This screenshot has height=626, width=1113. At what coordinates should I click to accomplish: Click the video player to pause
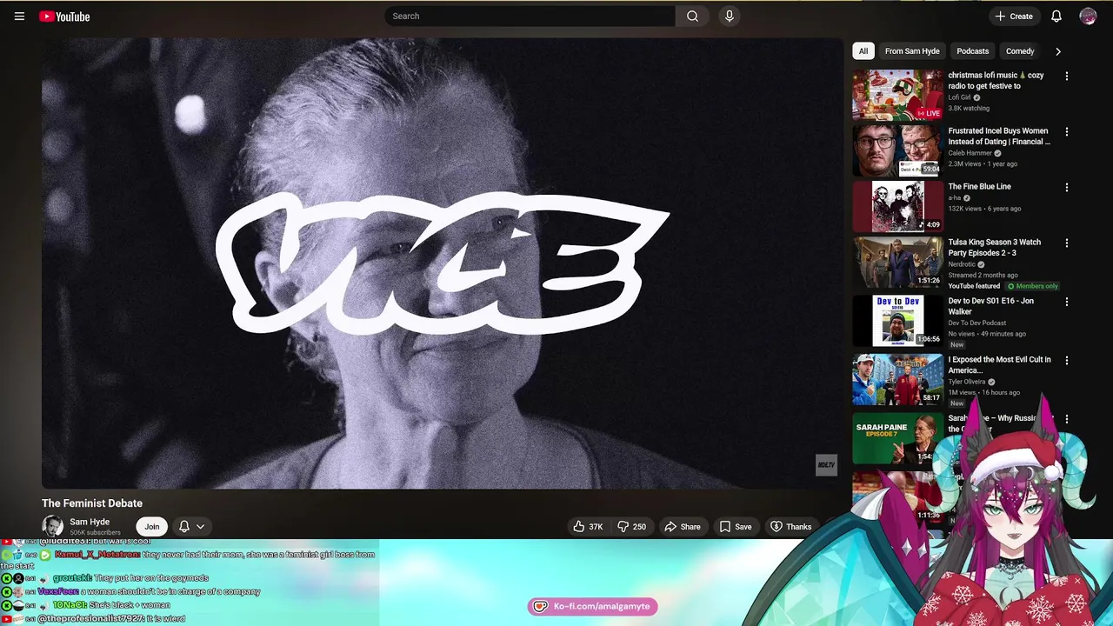pyautogui.click(x=442, y=263)
